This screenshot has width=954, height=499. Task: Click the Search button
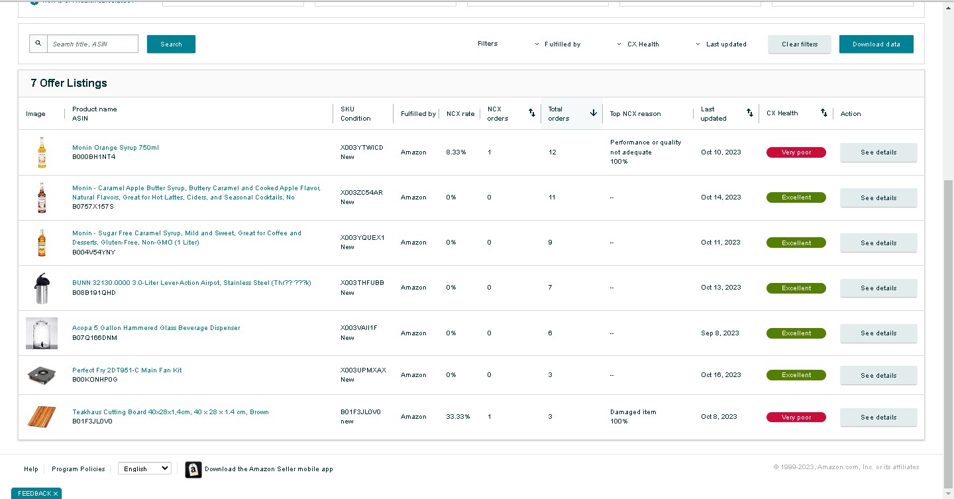[171, 44]
